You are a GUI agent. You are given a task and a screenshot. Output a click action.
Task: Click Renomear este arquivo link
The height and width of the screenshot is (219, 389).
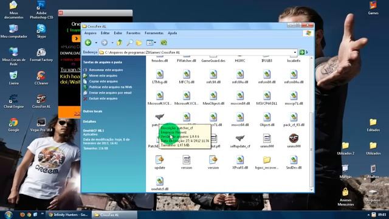pyautogui.click(x=106, y=70)
